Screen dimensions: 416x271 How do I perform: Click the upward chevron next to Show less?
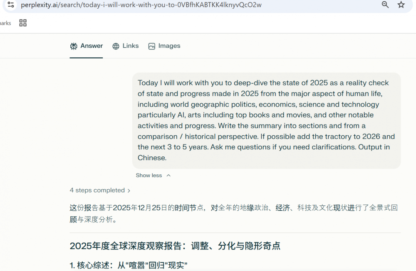click(168, 176)
